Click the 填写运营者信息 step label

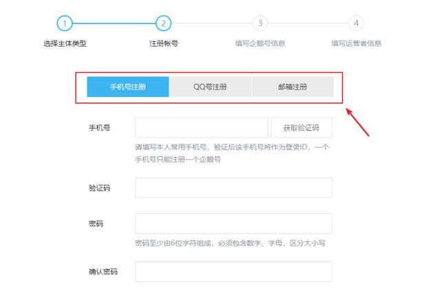coord(356,43)
